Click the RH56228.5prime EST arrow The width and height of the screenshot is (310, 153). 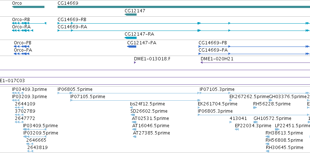point(255,108)
